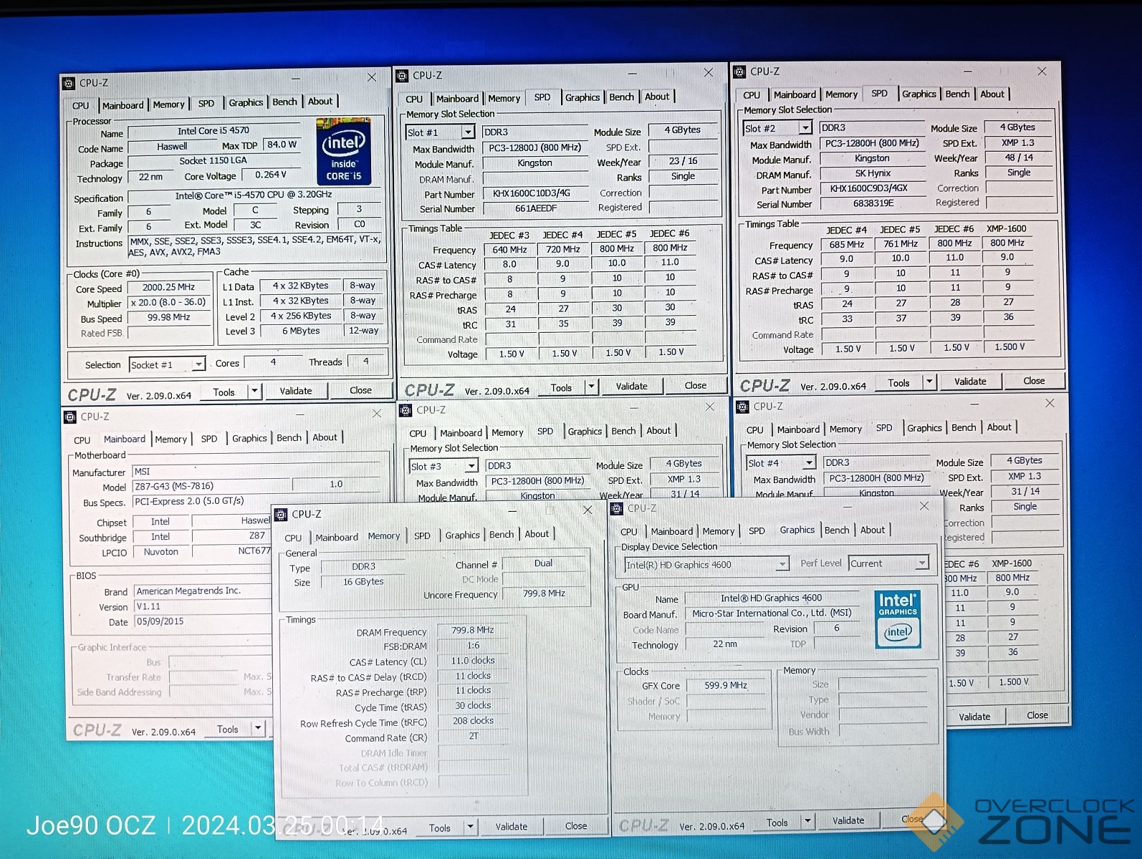Viewport: 1142px width, 859px height.
Task: Click the BIOS date 05/09/2015 field
Action: pyautogui.click(x=202, y=621)
